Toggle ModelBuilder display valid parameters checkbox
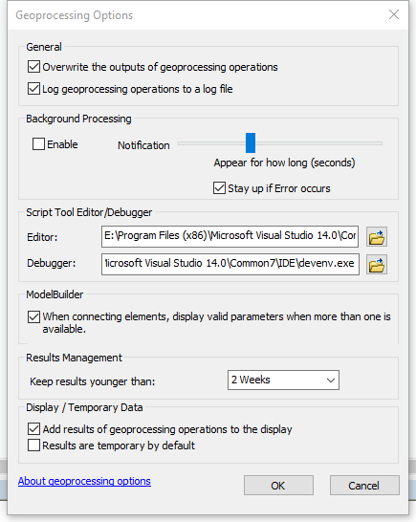 [34, 317]
